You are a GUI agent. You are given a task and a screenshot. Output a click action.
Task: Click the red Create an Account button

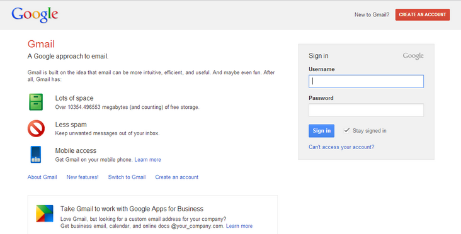point(423,14)
